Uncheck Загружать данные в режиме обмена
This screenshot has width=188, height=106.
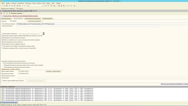pos(2,36)
